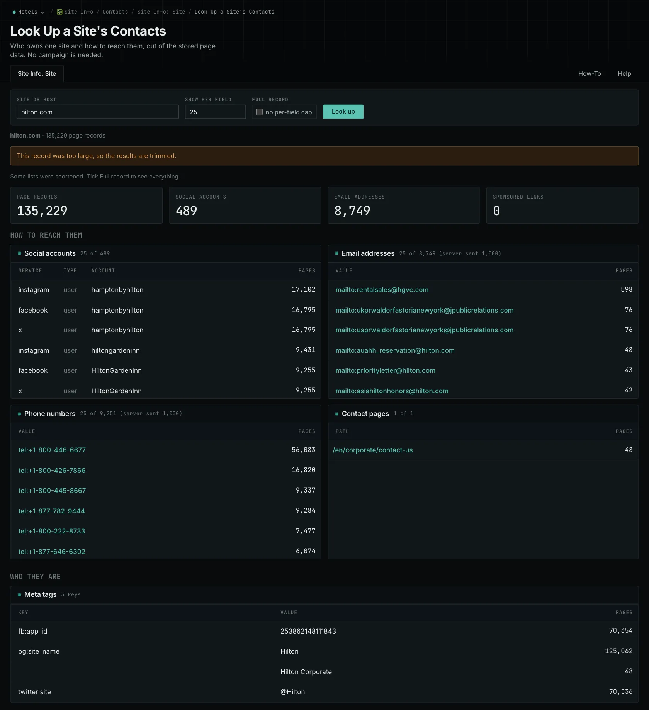Click phone link tel:+1-877-646-6302

coord(52,552)
